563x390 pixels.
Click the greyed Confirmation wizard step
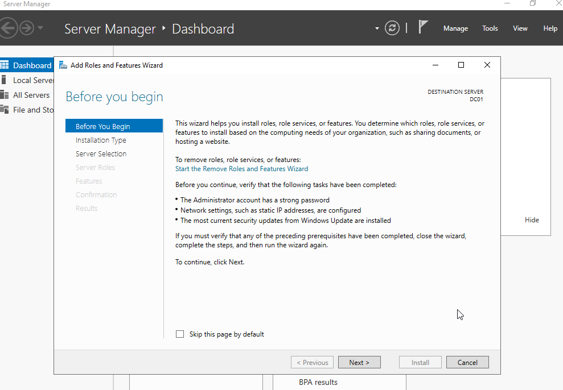pyautogui.click(x=96, y=194)
